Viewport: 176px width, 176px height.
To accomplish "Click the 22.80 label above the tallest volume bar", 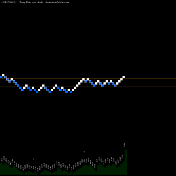I will pyautogui.click(x=125, y=145).
